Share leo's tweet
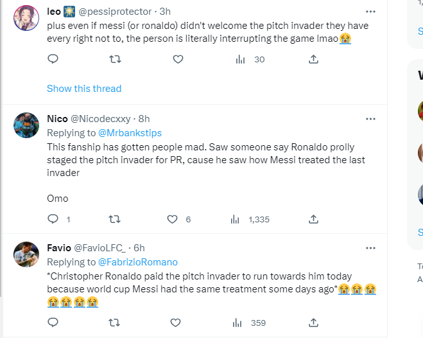Viewport: 423px width, 338px height. 313,59
